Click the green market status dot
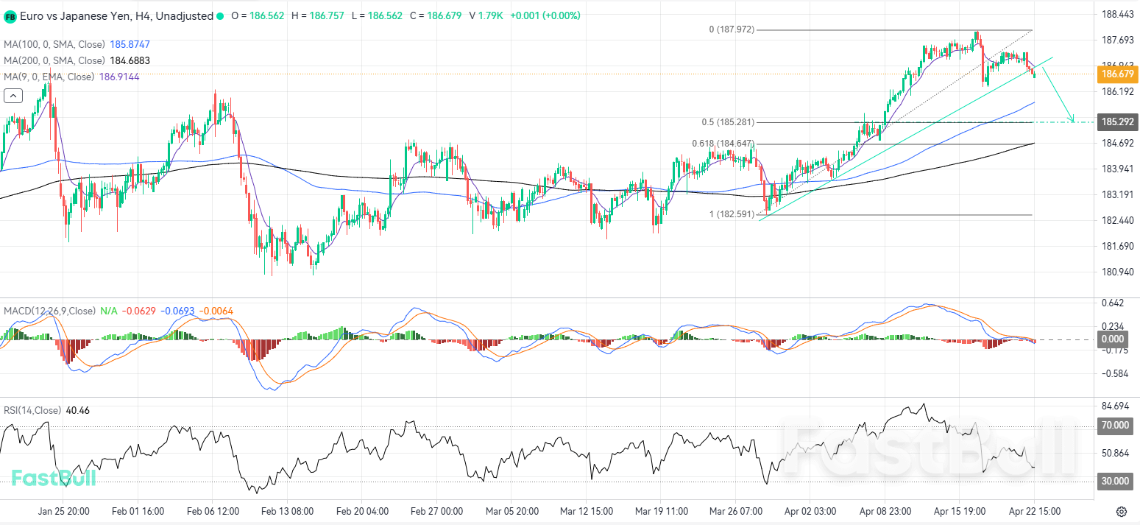 pos(219,16)
